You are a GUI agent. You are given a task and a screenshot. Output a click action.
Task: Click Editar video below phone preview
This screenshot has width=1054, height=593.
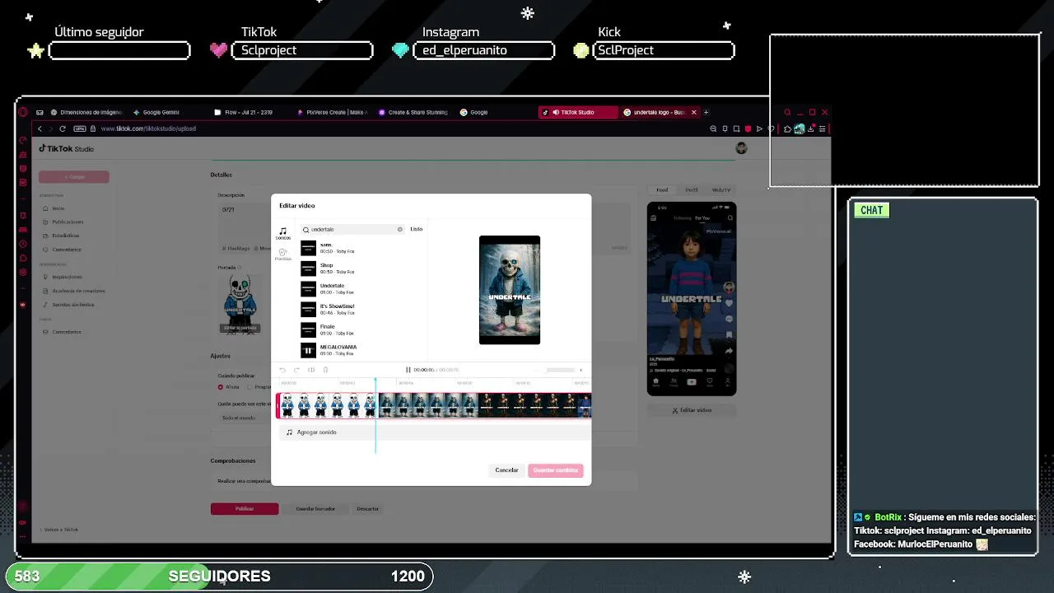point(692,410)
